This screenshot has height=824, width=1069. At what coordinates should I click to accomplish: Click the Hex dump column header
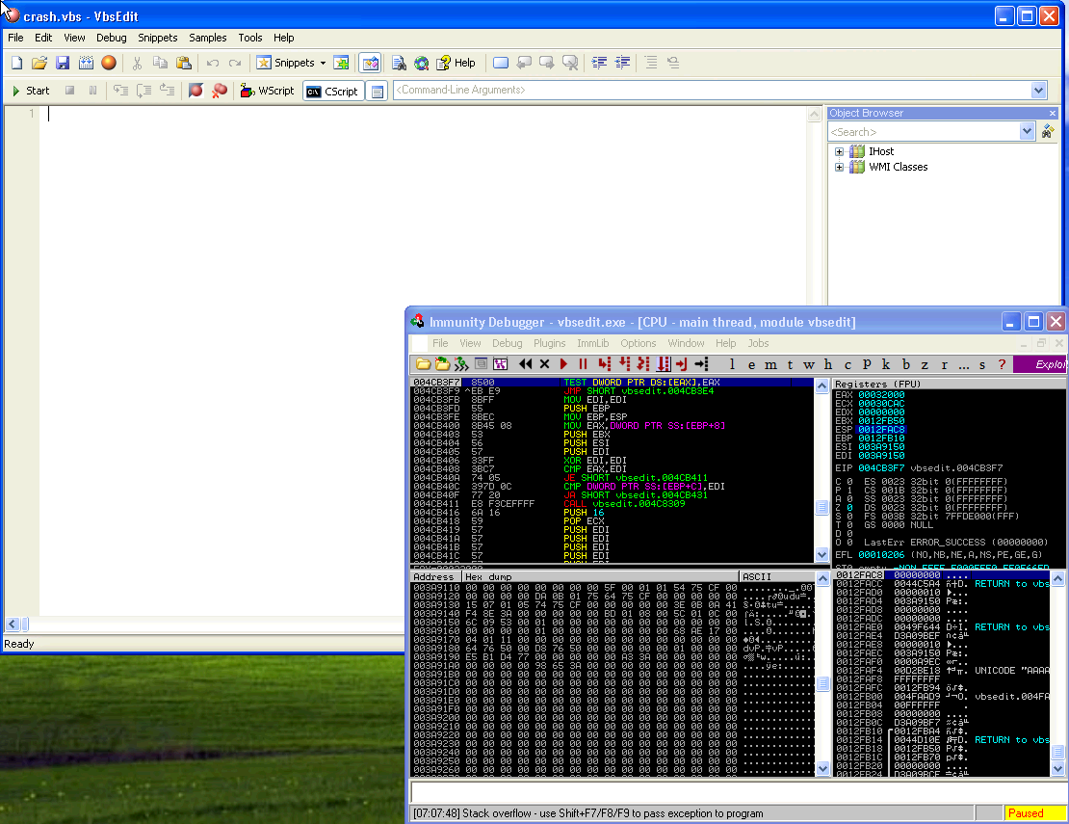point(601,577)
